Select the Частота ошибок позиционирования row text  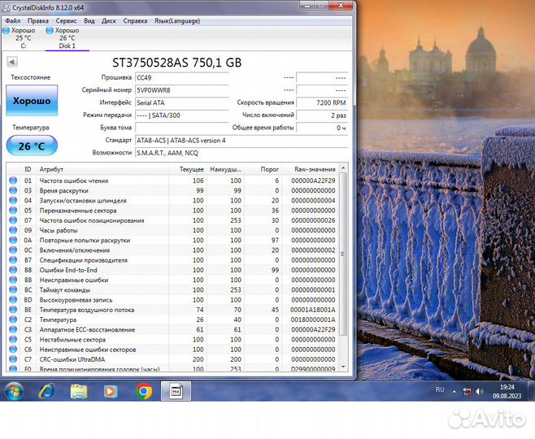tap(92, 220)
